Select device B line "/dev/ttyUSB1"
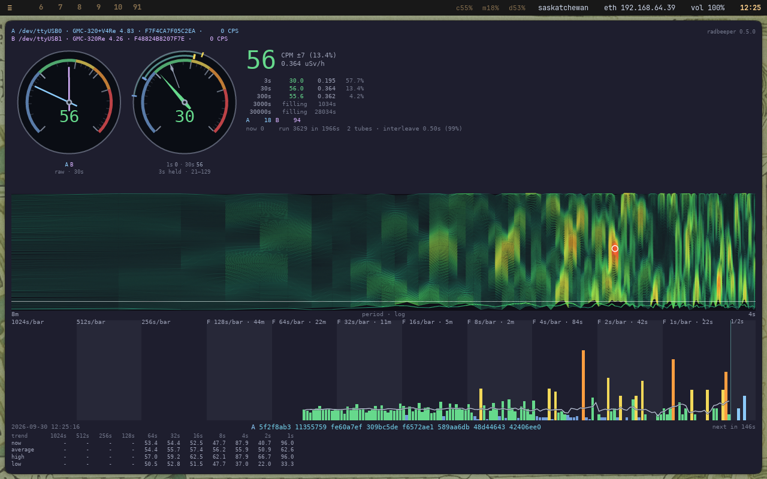767x479 pixels. coord(119,39)
